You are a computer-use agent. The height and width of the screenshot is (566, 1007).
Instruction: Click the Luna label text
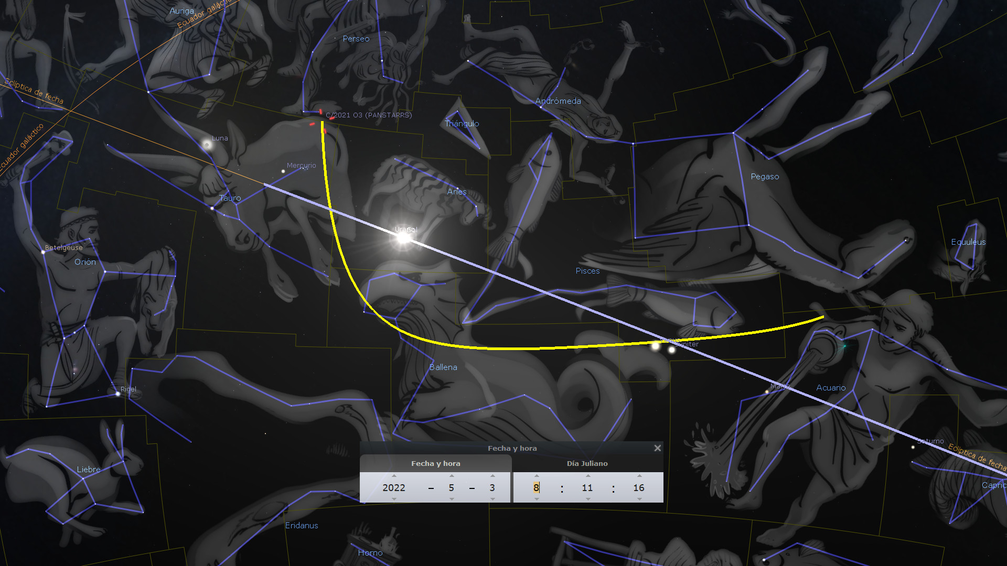click(220, 138)
